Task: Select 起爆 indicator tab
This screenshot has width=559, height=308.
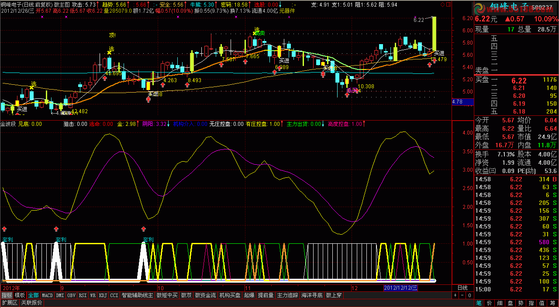Action: tap(249, 295)
